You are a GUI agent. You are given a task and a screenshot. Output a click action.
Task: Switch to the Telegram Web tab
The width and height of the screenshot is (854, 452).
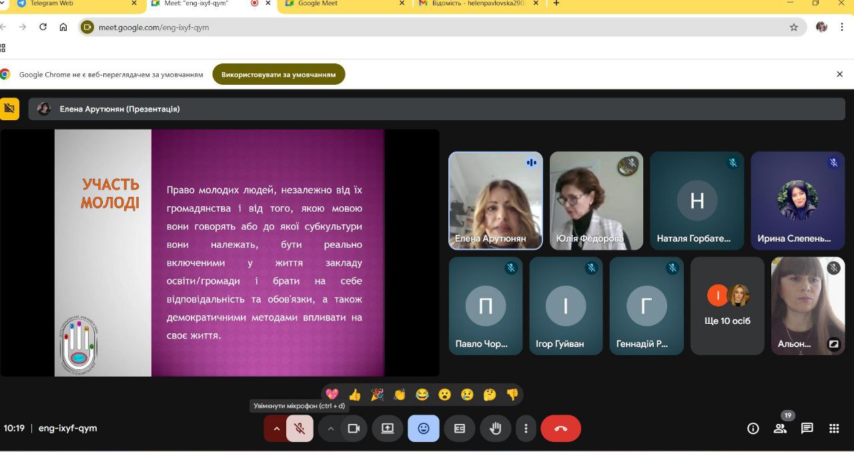[73, 3]
